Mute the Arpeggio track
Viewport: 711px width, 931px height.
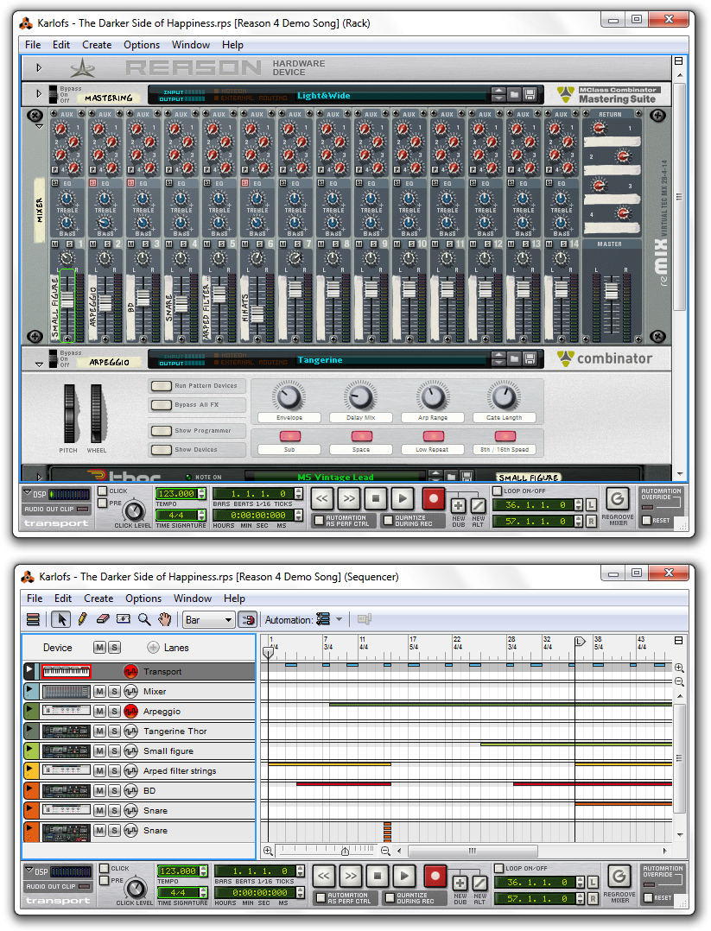click(98, 710)
